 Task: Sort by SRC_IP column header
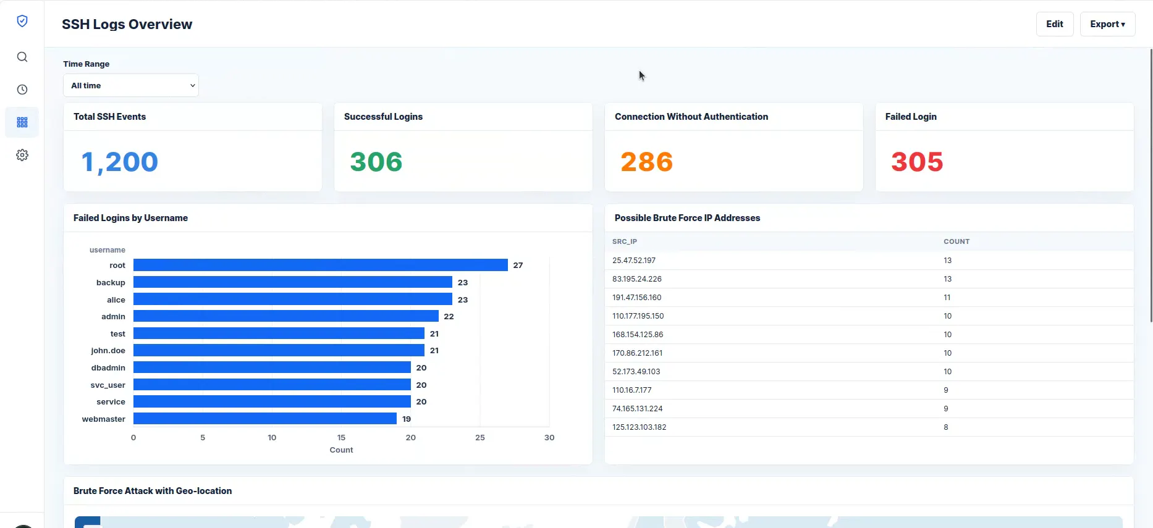coord(625,241)
